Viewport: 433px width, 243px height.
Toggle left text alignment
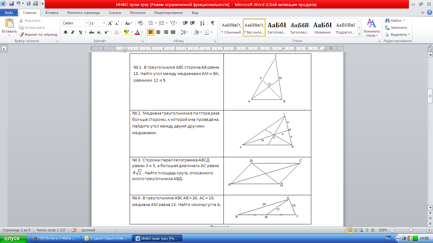(x=151, y=32)
